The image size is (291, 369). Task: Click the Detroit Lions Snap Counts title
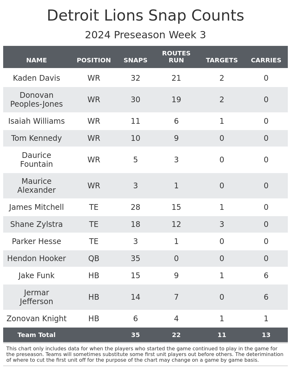(145, 16)
